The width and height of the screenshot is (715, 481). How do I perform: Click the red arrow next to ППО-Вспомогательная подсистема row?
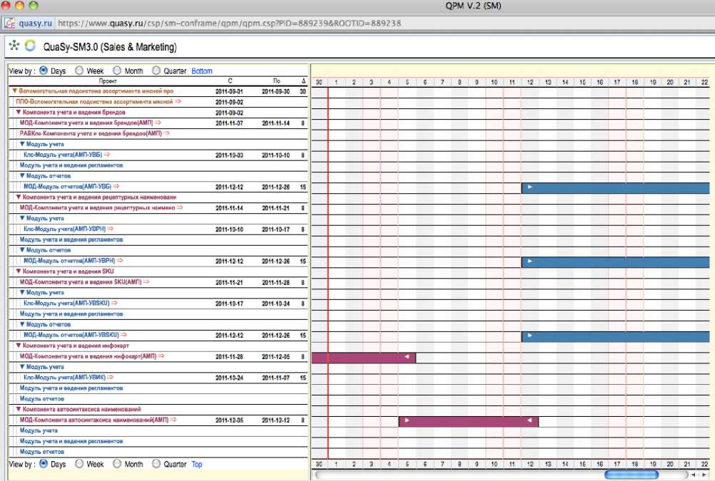click(x=178, y=102)
